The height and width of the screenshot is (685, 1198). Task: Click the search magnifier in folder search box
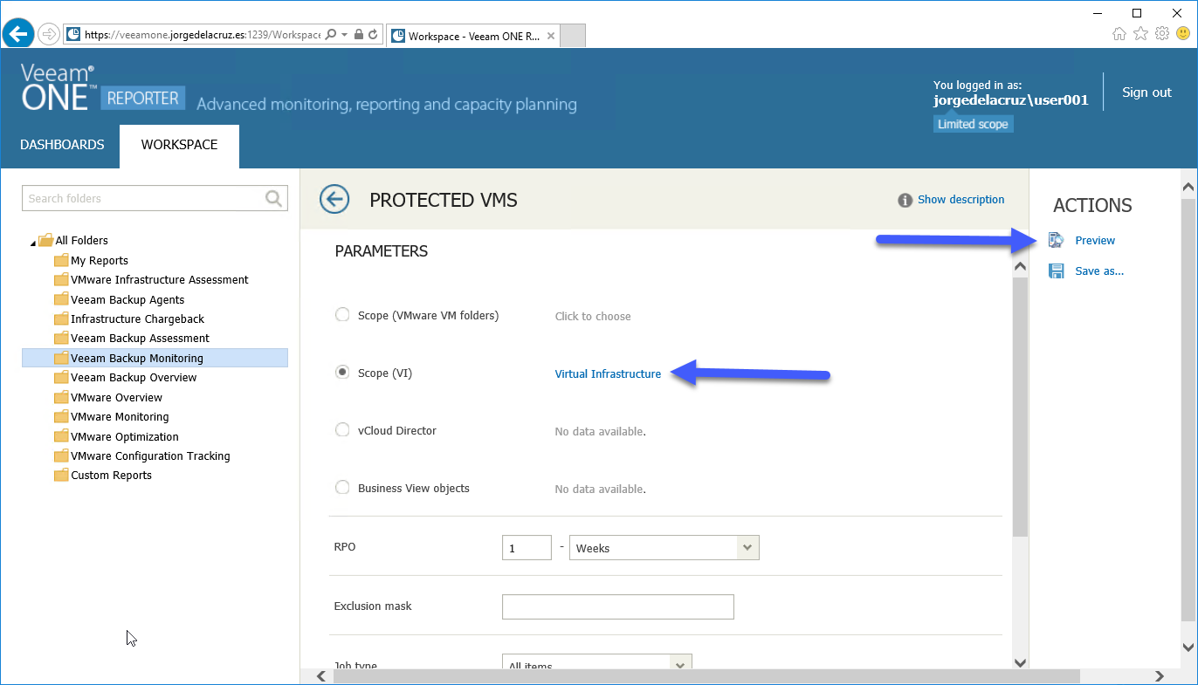point(274,198)
